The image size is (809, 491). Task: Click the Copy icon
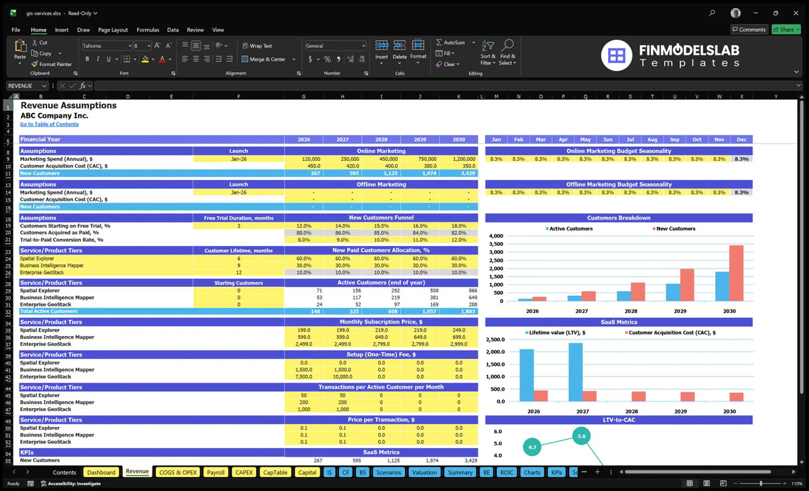tap(34, 53)
